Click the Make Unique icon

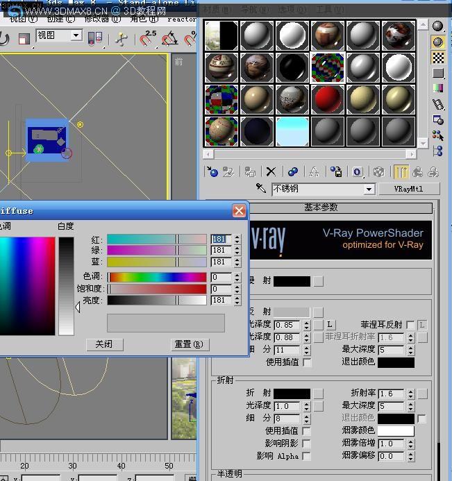coord(315,172)
